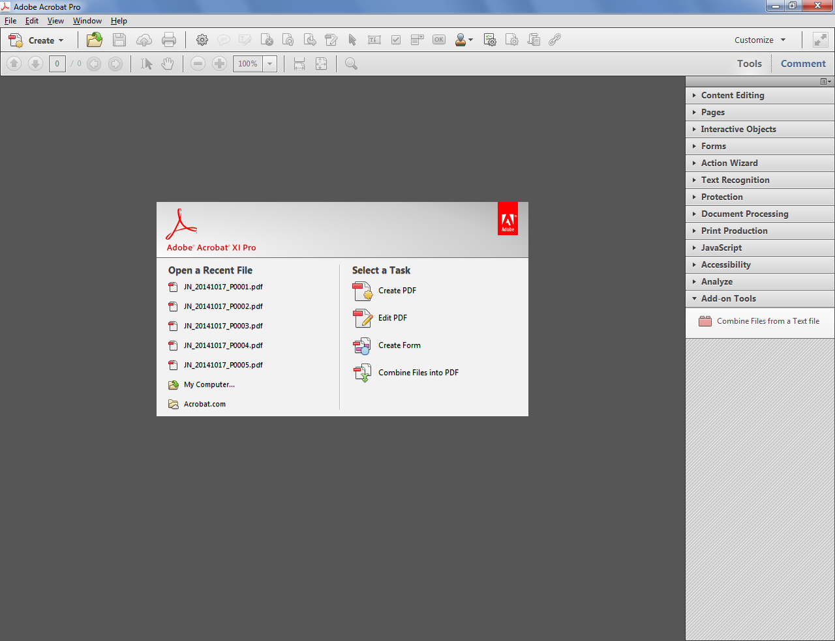
Task: Open the zoom percentage dropdown
Action: (x=269, y=63)
